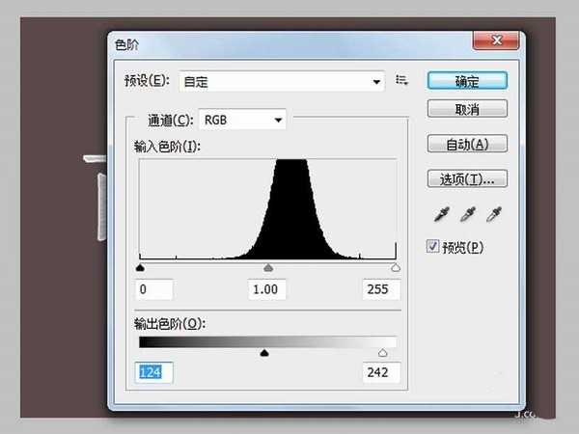Focus the output white field 242

380,372
